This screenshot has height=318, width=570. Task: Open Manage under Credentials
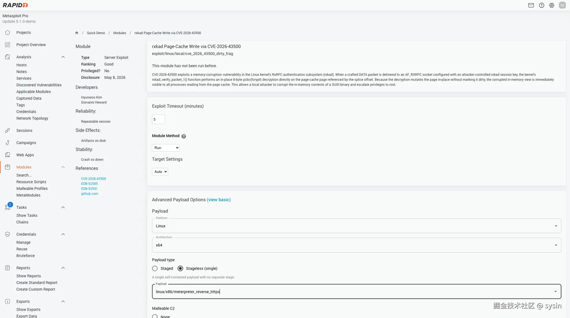point(23,242)
